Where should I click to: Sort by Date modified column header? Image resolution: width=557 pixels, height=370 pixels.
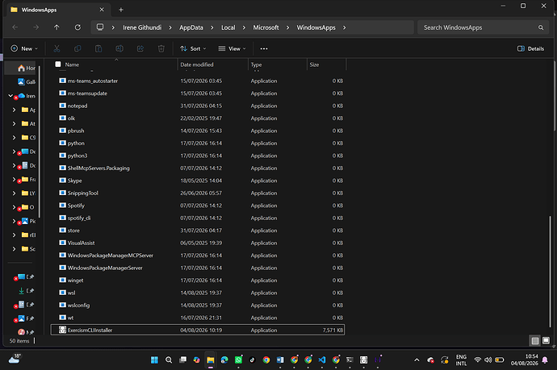click(x=197, y=64)
